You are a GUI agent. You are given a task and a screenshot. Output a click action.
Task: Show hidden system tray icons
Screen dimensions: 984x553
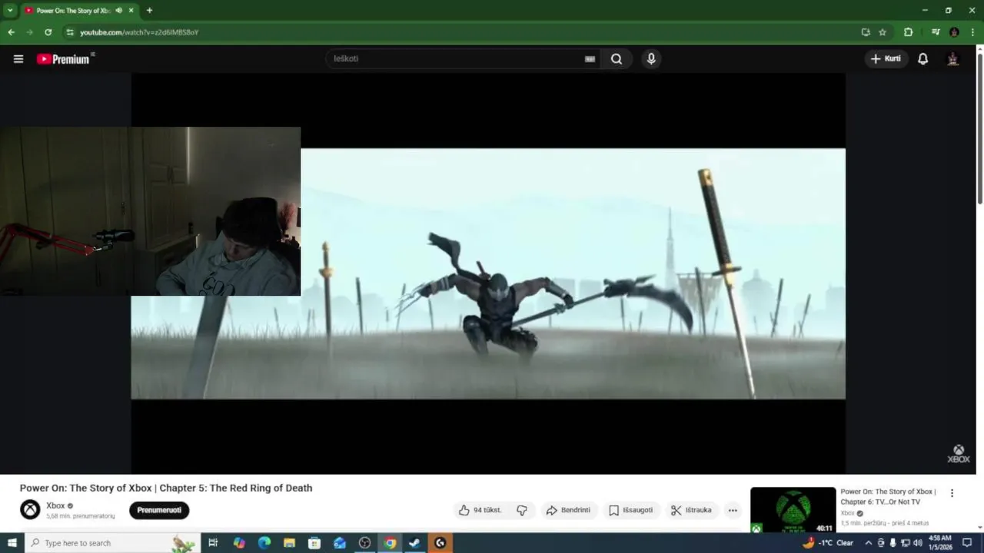(x=869, y=543)
